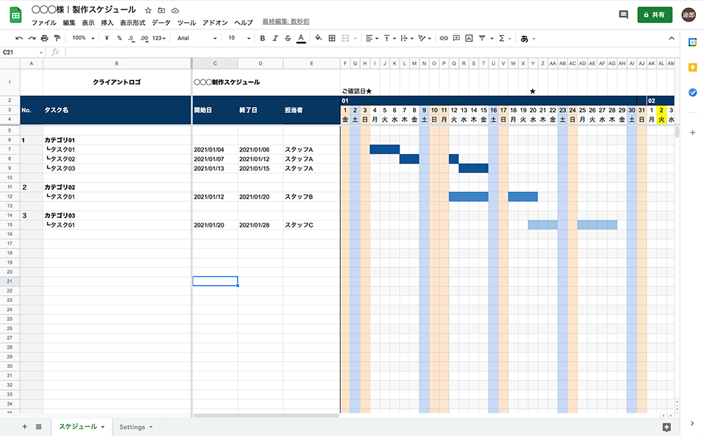Open the comment history icon beside Share
704x436 pixels.
tap(623, 15)
